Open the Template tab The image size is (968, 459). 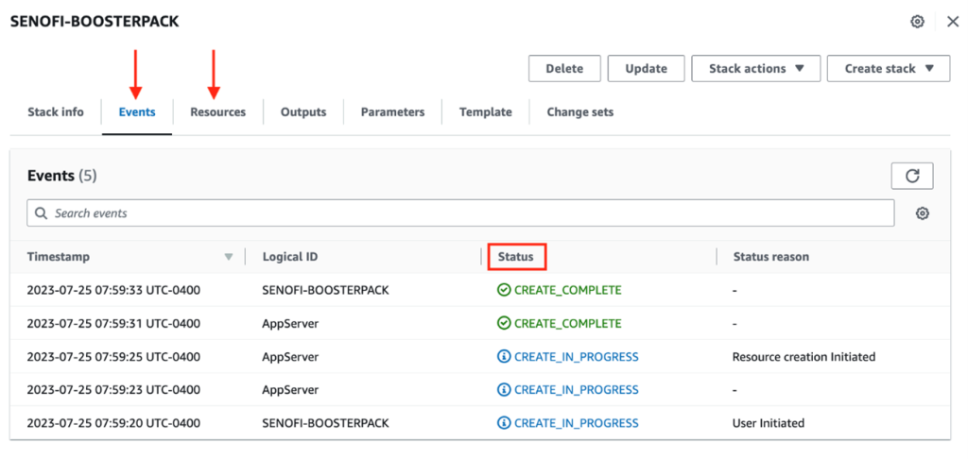tap(485, 112)
